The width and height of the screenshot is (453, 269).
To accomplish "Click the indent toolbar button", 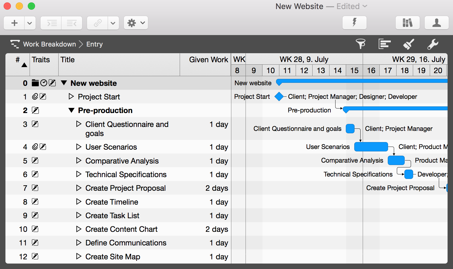I will (51, 23).
